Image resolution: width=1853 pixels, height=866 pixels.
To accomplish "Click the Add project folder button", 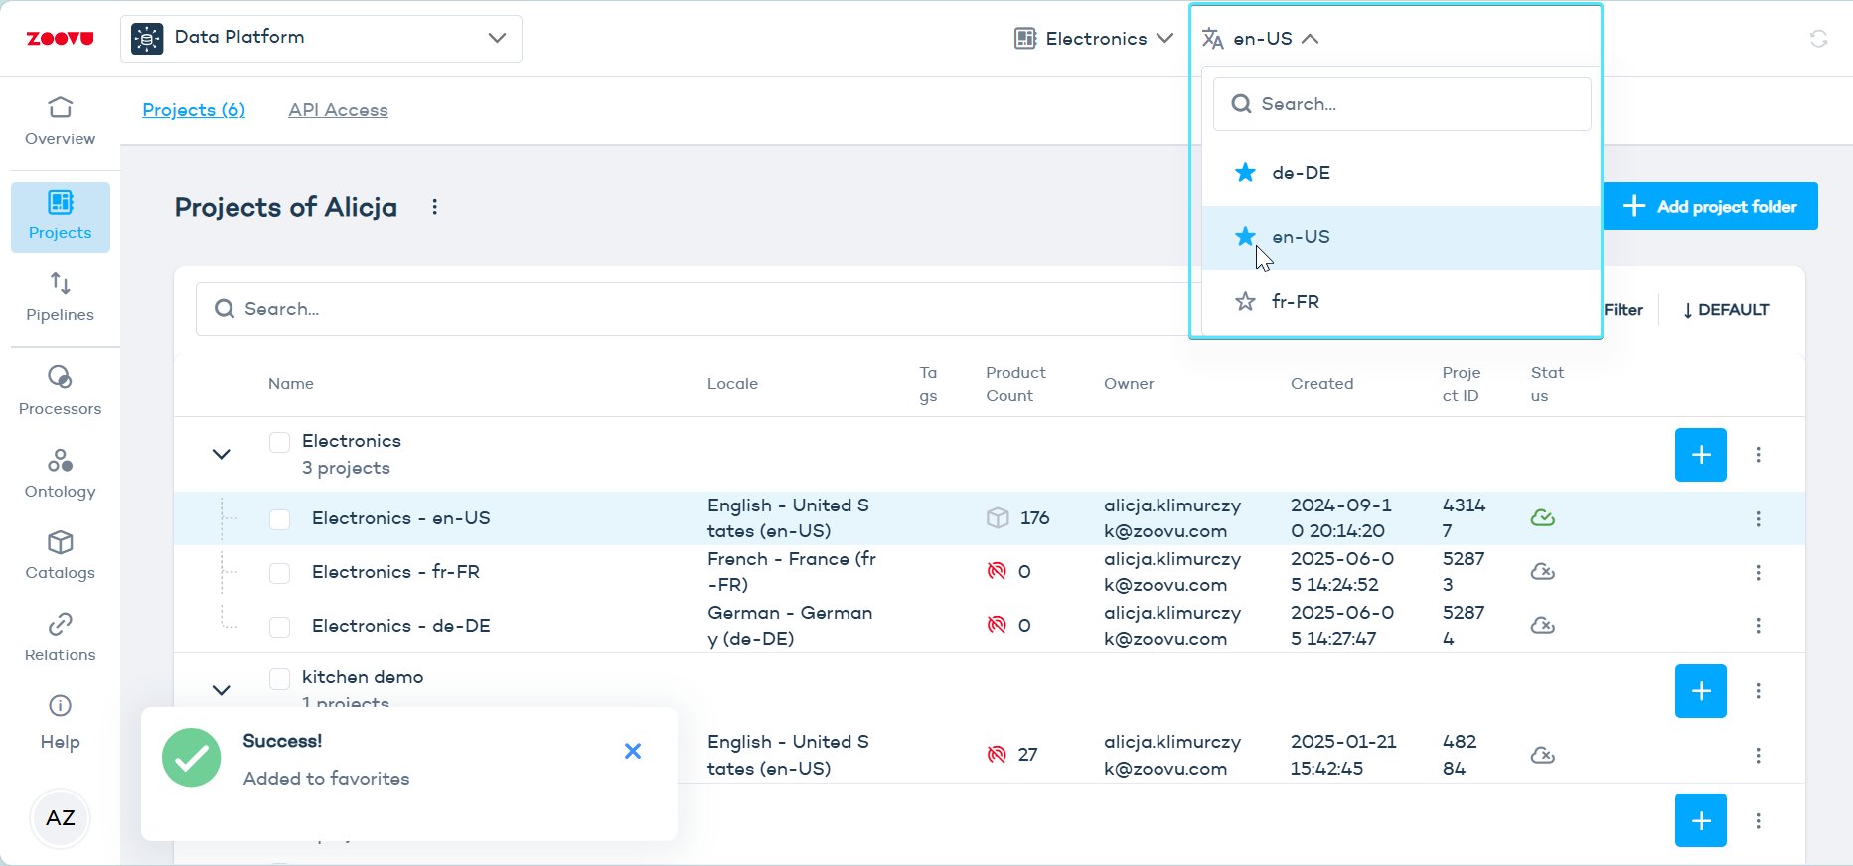I will [x=1710, y=207].
